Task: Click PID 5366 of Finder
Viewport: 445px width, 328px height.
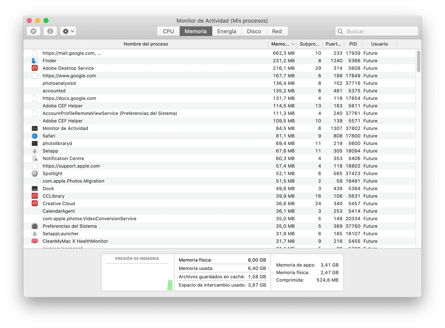Action: [x=354, y=61]
